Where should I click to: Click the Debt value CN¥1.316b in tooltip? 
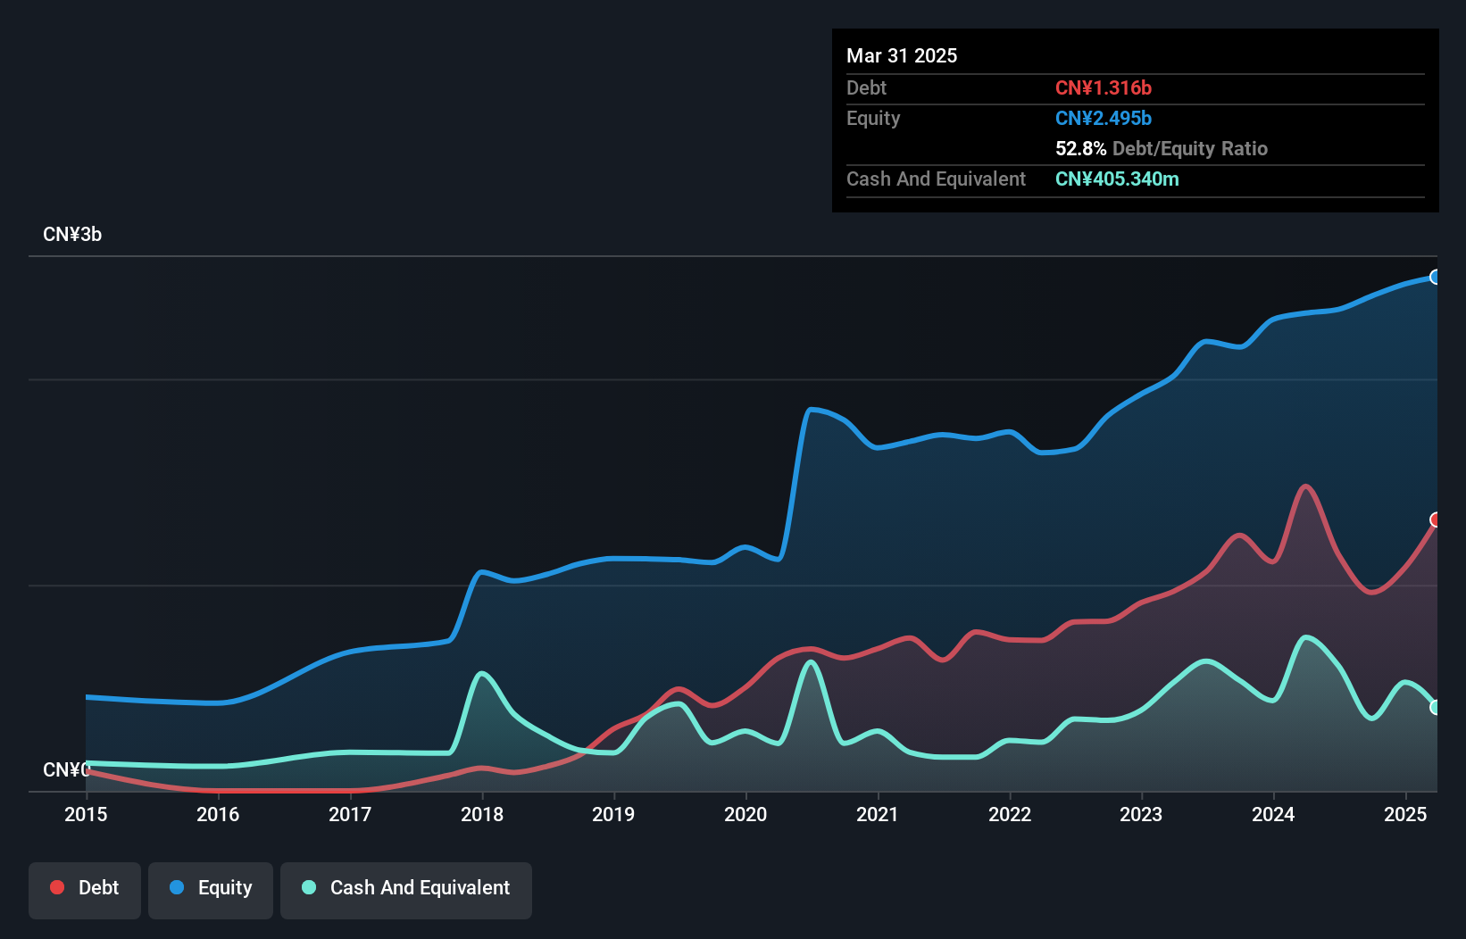coord(1104,87)
